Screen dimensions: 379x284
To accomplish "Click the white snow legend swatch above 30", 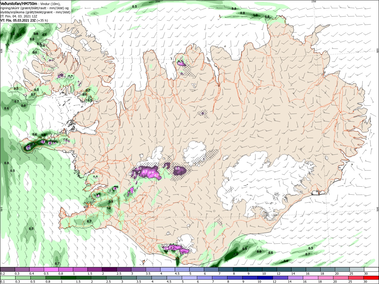I will [371, 270].
